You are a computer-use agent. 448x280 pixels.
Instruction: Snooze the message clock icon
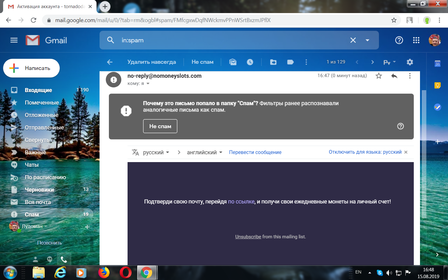[x=250, y=62]
